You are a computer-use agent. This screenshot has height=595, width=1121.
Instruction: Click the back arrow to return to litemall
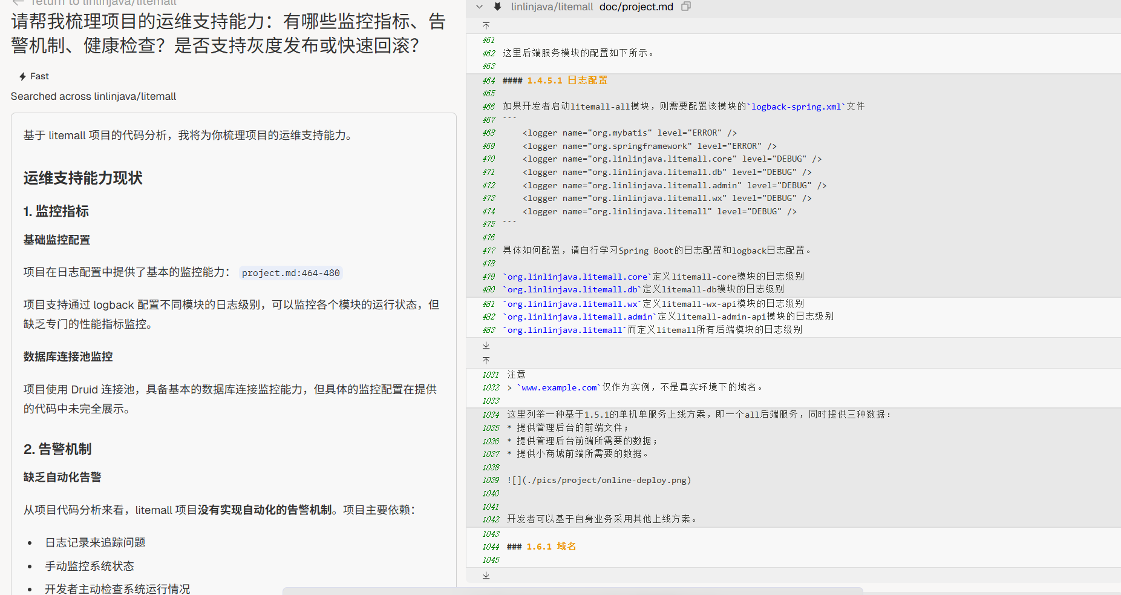tap(18, 2)
